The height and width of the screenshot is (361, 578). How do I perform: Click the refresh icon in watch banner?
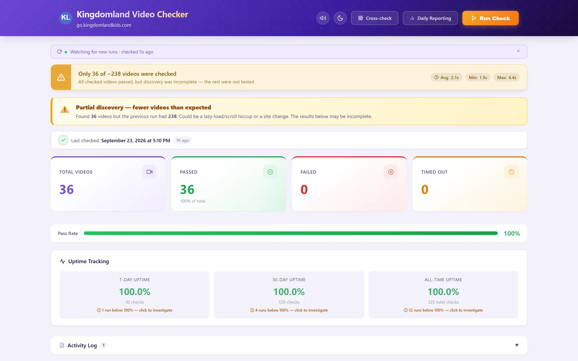(59, 52)
